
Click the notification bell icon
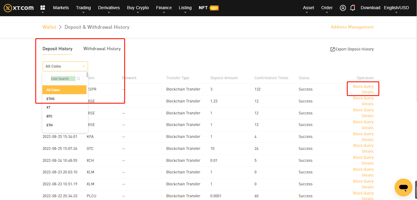(353, 8)
